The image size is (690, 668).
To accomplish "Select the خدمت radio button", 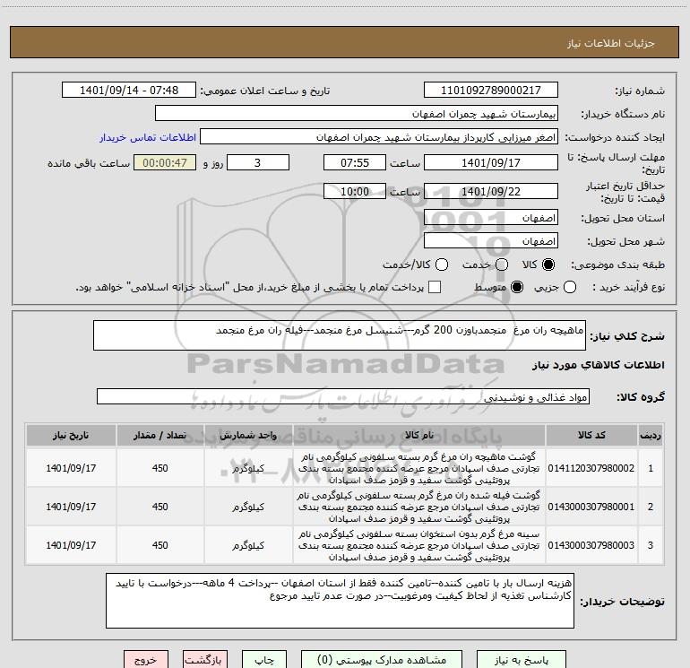I will [502, 265].
